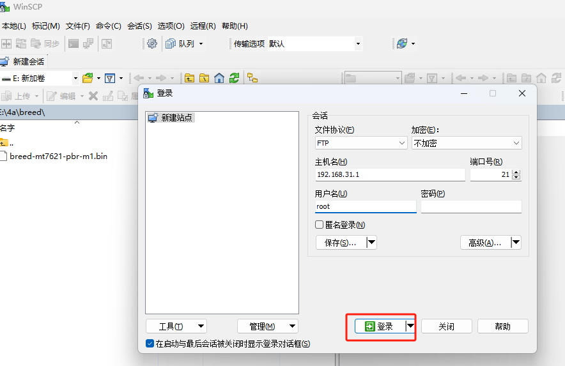Decrease the port number with down arrow
The image size is (565, 366).
[516, 177]
